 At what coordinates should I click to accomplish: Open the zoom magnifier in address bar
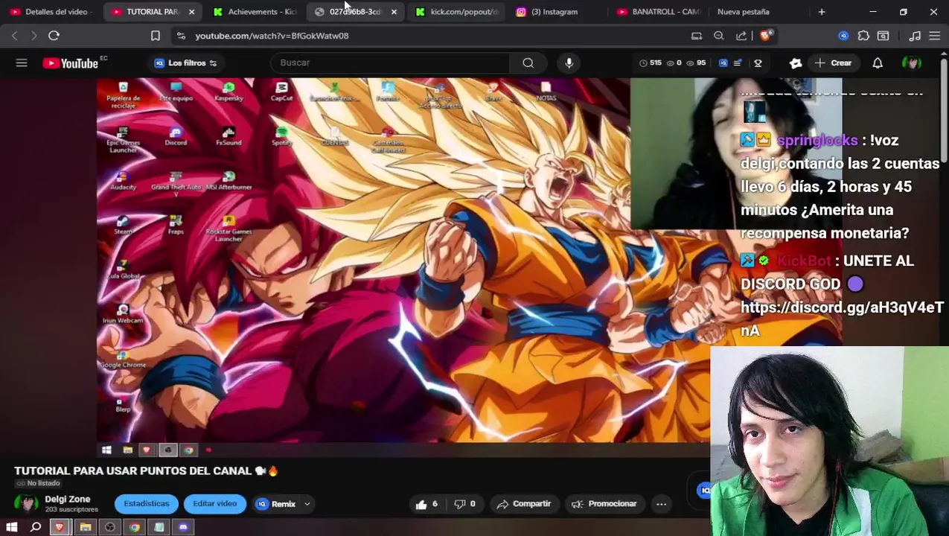pyautogui.click(x=719, y=36)
